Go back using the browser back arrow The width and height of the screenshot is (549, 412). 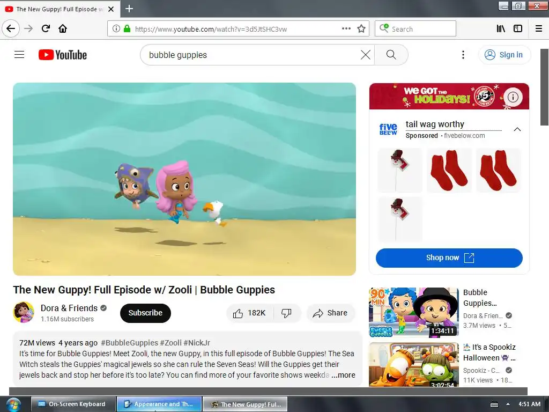click(x=11, y=28)
